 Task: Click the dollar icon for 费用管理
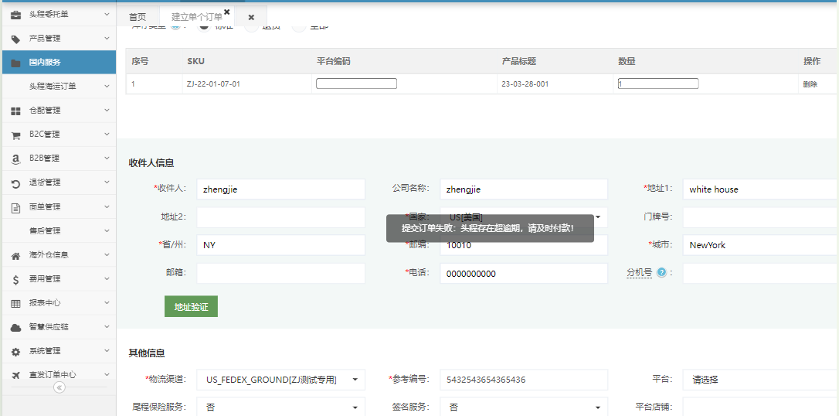pyautogui.click(x=16, y=279)
